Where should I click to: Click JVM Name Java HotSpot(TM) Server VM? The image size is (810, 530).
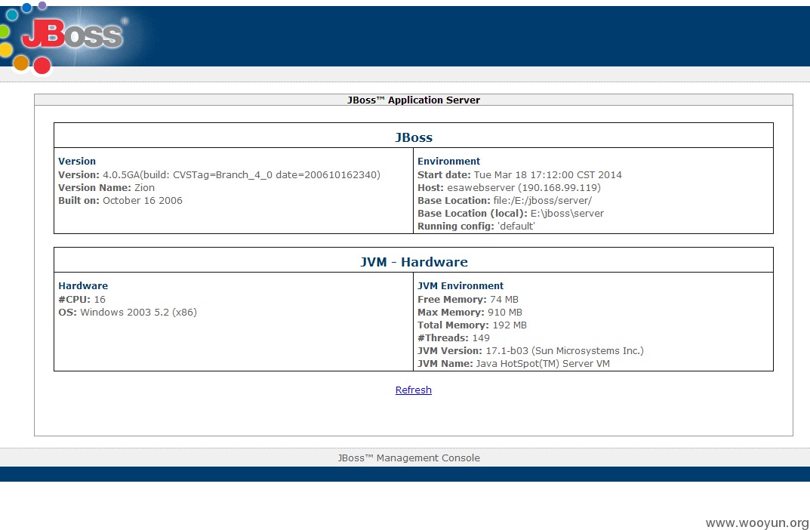(x=513, y=364)
